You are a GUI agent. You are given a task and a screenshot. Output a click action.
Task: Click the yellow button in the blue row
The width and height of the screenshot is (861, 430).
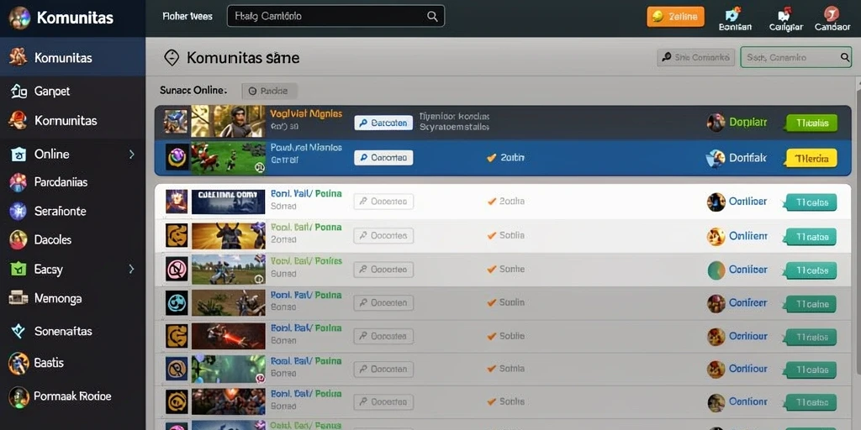point(811,158)
